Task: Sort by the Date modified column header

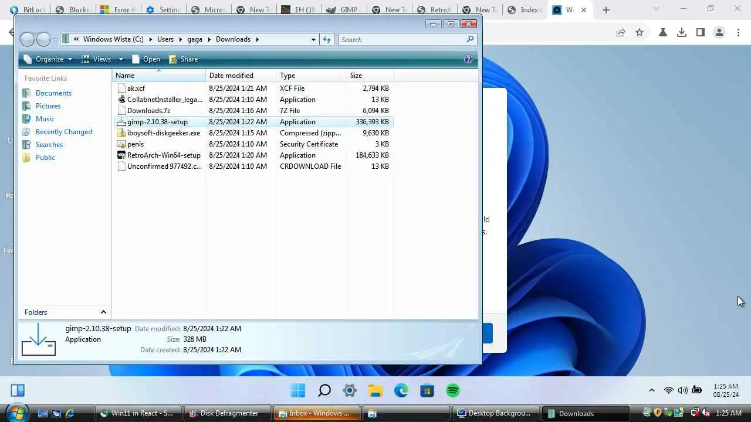Action: (241, 76)
